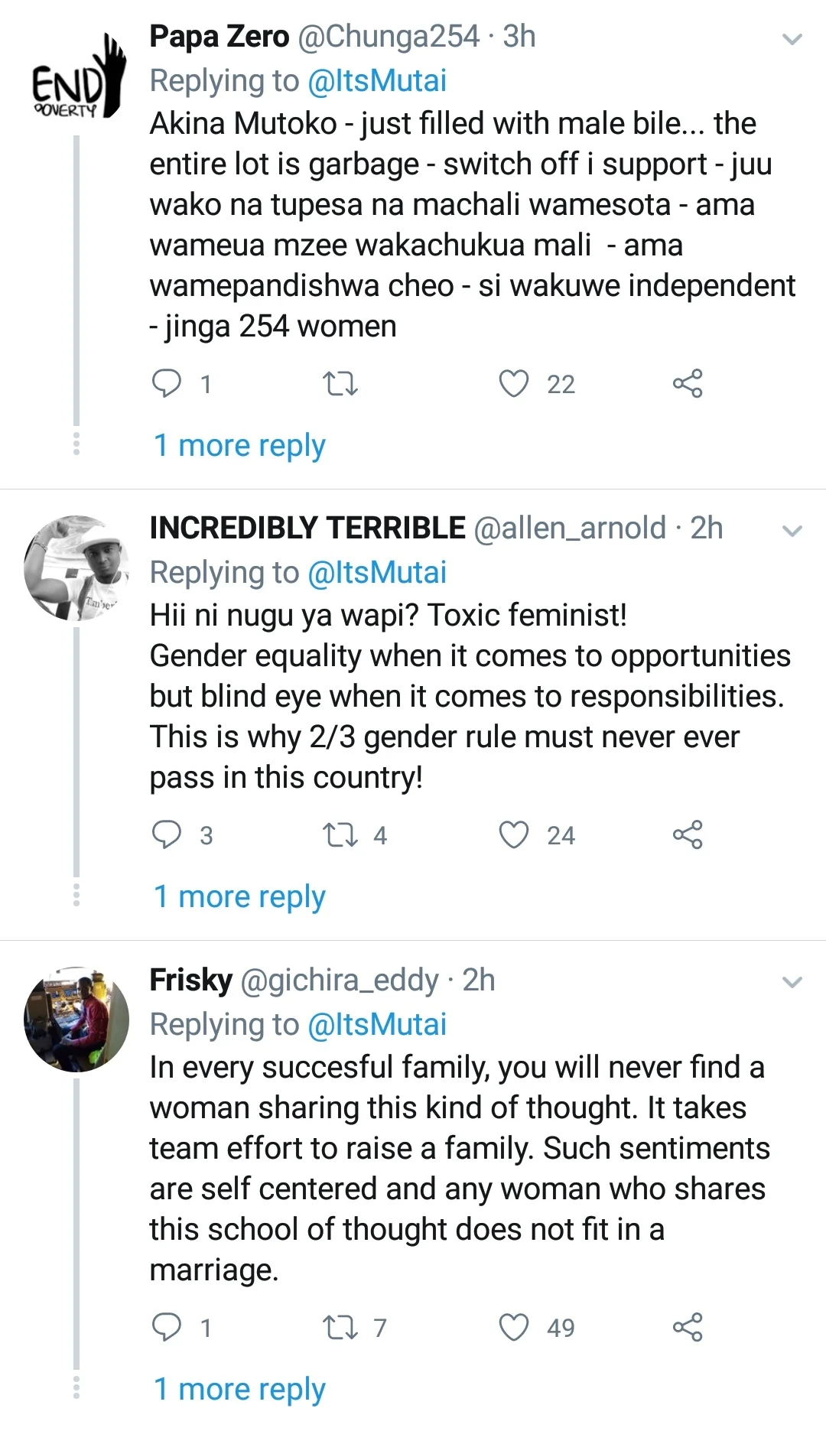Like Papa Zero's tweet
The image size is (826, 1431).
514,383
